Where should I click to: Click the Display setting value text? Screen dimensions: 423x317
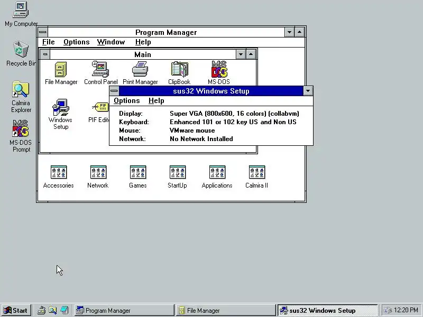pyautogui.click(x=234, y=114)
